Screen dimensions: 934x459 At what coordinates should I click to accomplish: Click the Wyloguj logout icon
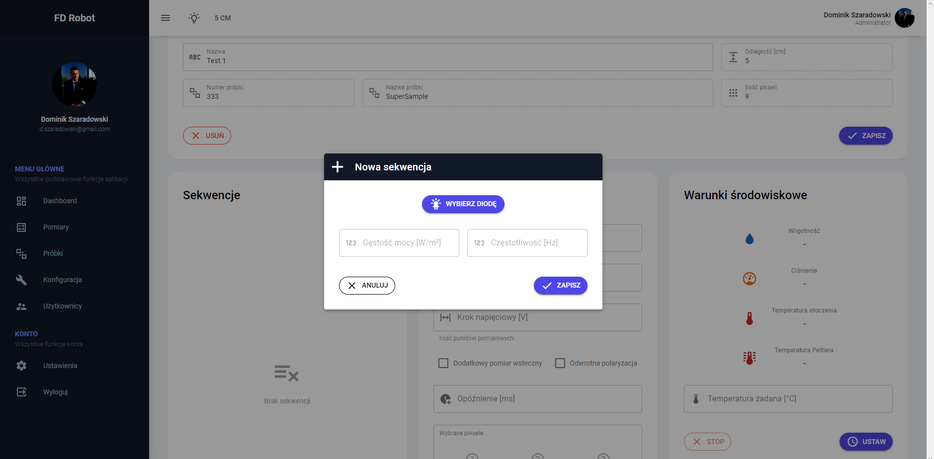(x=21, y=392)
